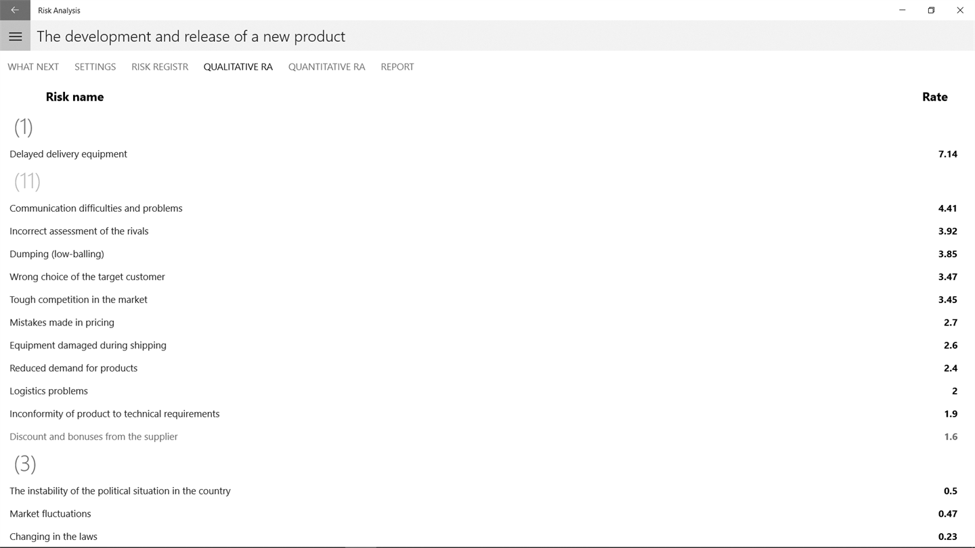Click the (11) group header
The height and width of the screenshot is (548, 975).
pos(27,181)
